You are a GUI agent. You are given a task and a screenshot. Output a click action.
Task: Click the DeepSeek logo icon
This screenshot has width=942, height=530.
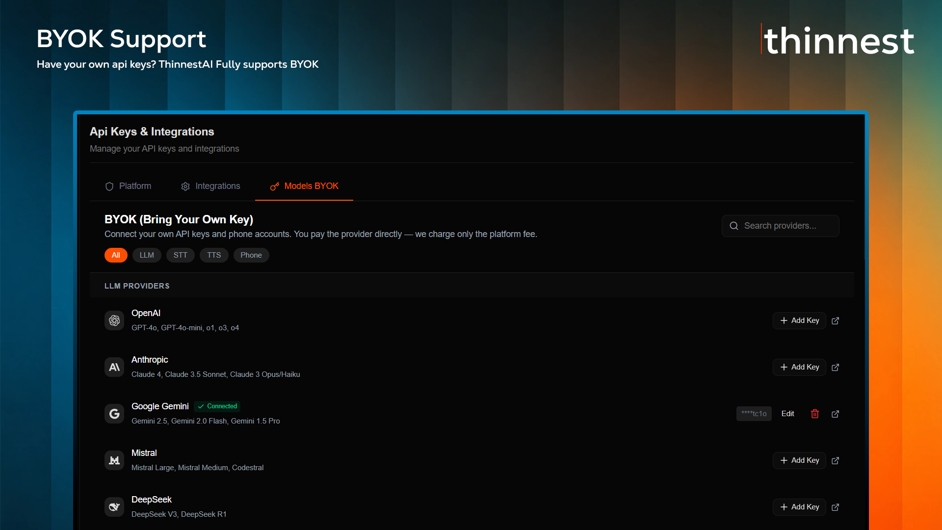tap(114, 507)
